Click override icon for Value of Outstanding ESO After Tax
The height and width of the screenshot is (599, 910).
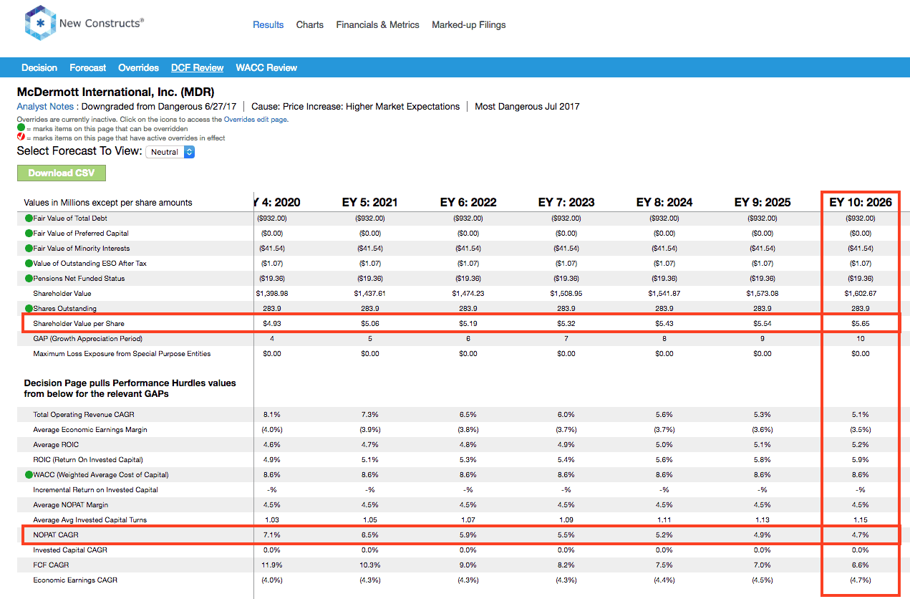pyautogui.click(x=29, y=264)
